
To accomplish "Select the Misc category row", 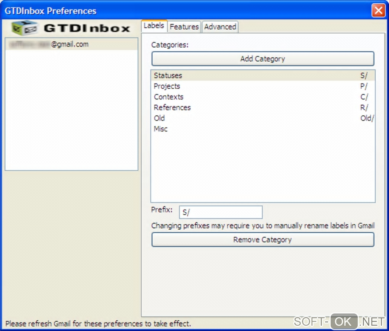I will click(263, 129).
